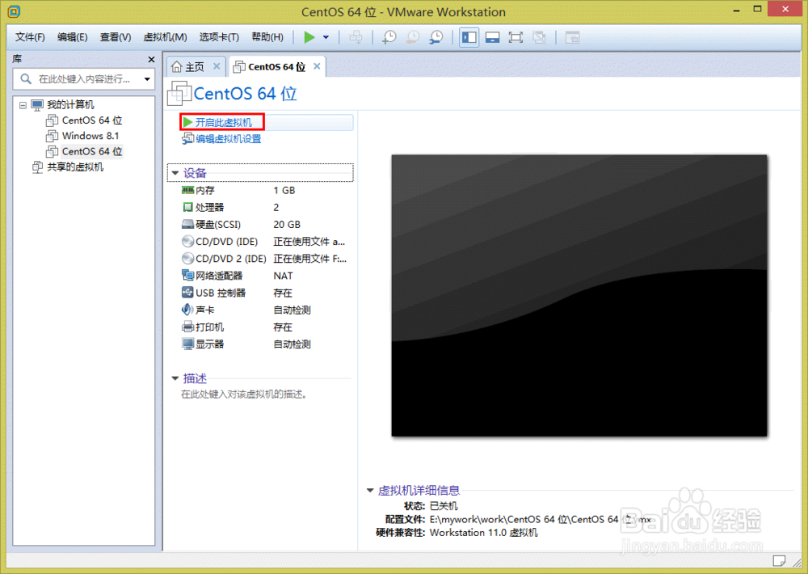This screenshot has height=574, width=808.
Task: Click the configuration file path text
Action: [x=540, y=519]
